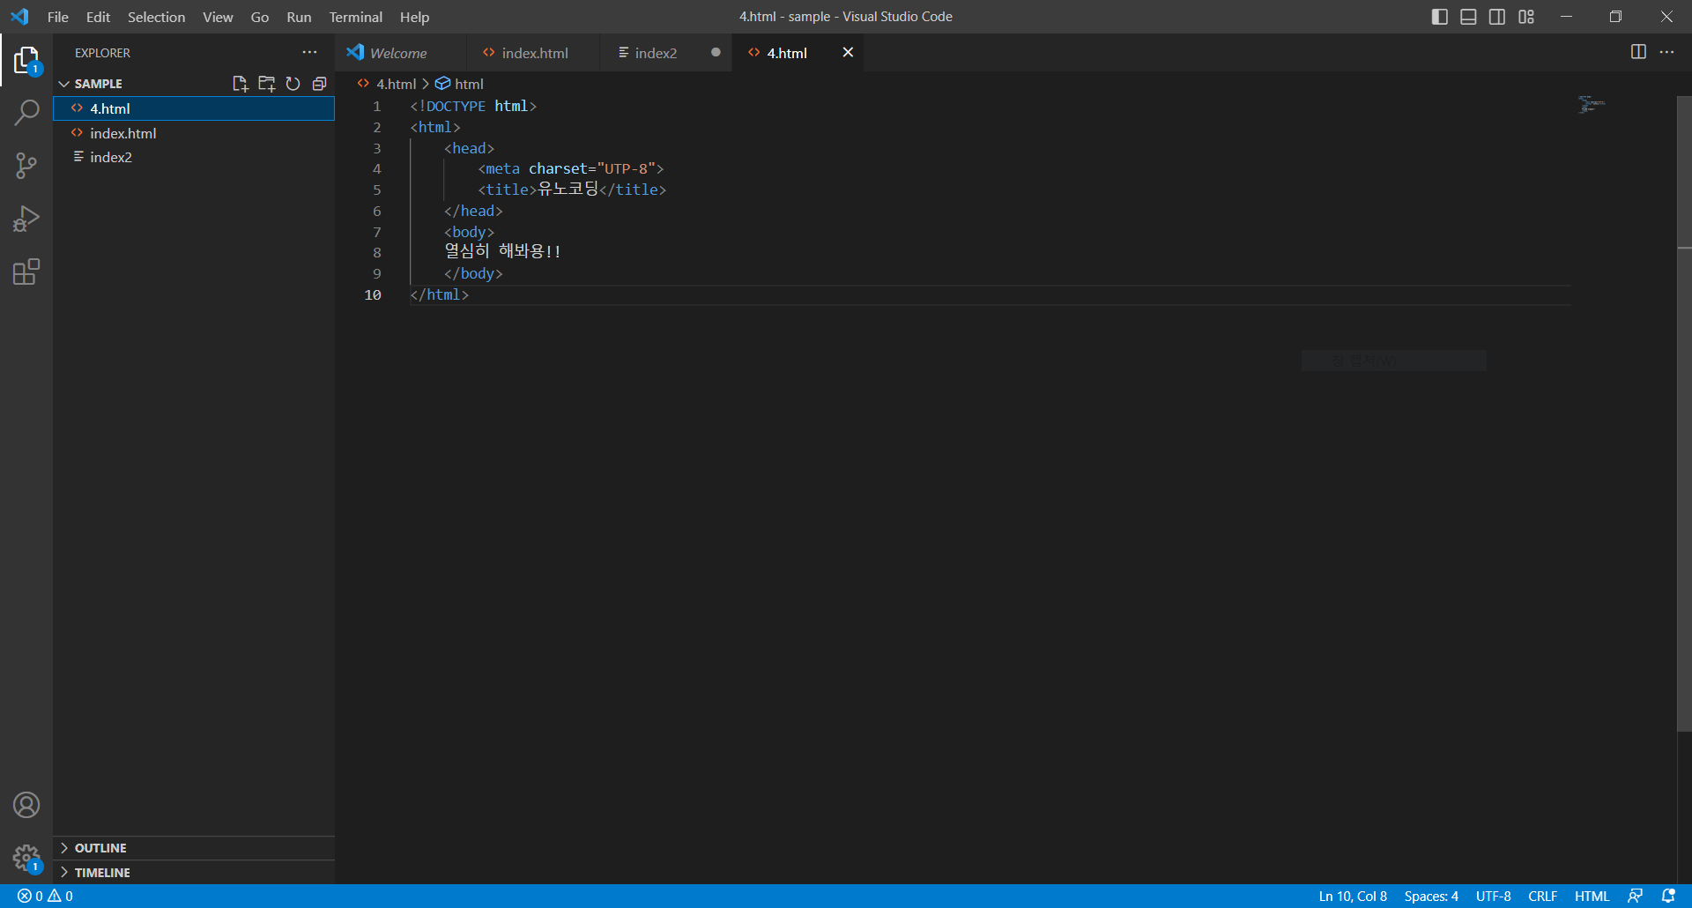The height and width of the screenshot is (908, 1692).
Task: Collapse all folders in Explorer
Action: (x=319, y=84)
